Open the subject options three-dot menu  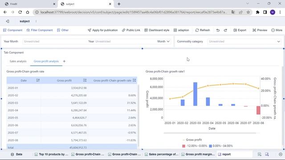click(36, 21)
